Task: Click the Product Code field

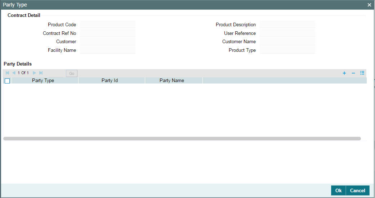Action: 108,24
